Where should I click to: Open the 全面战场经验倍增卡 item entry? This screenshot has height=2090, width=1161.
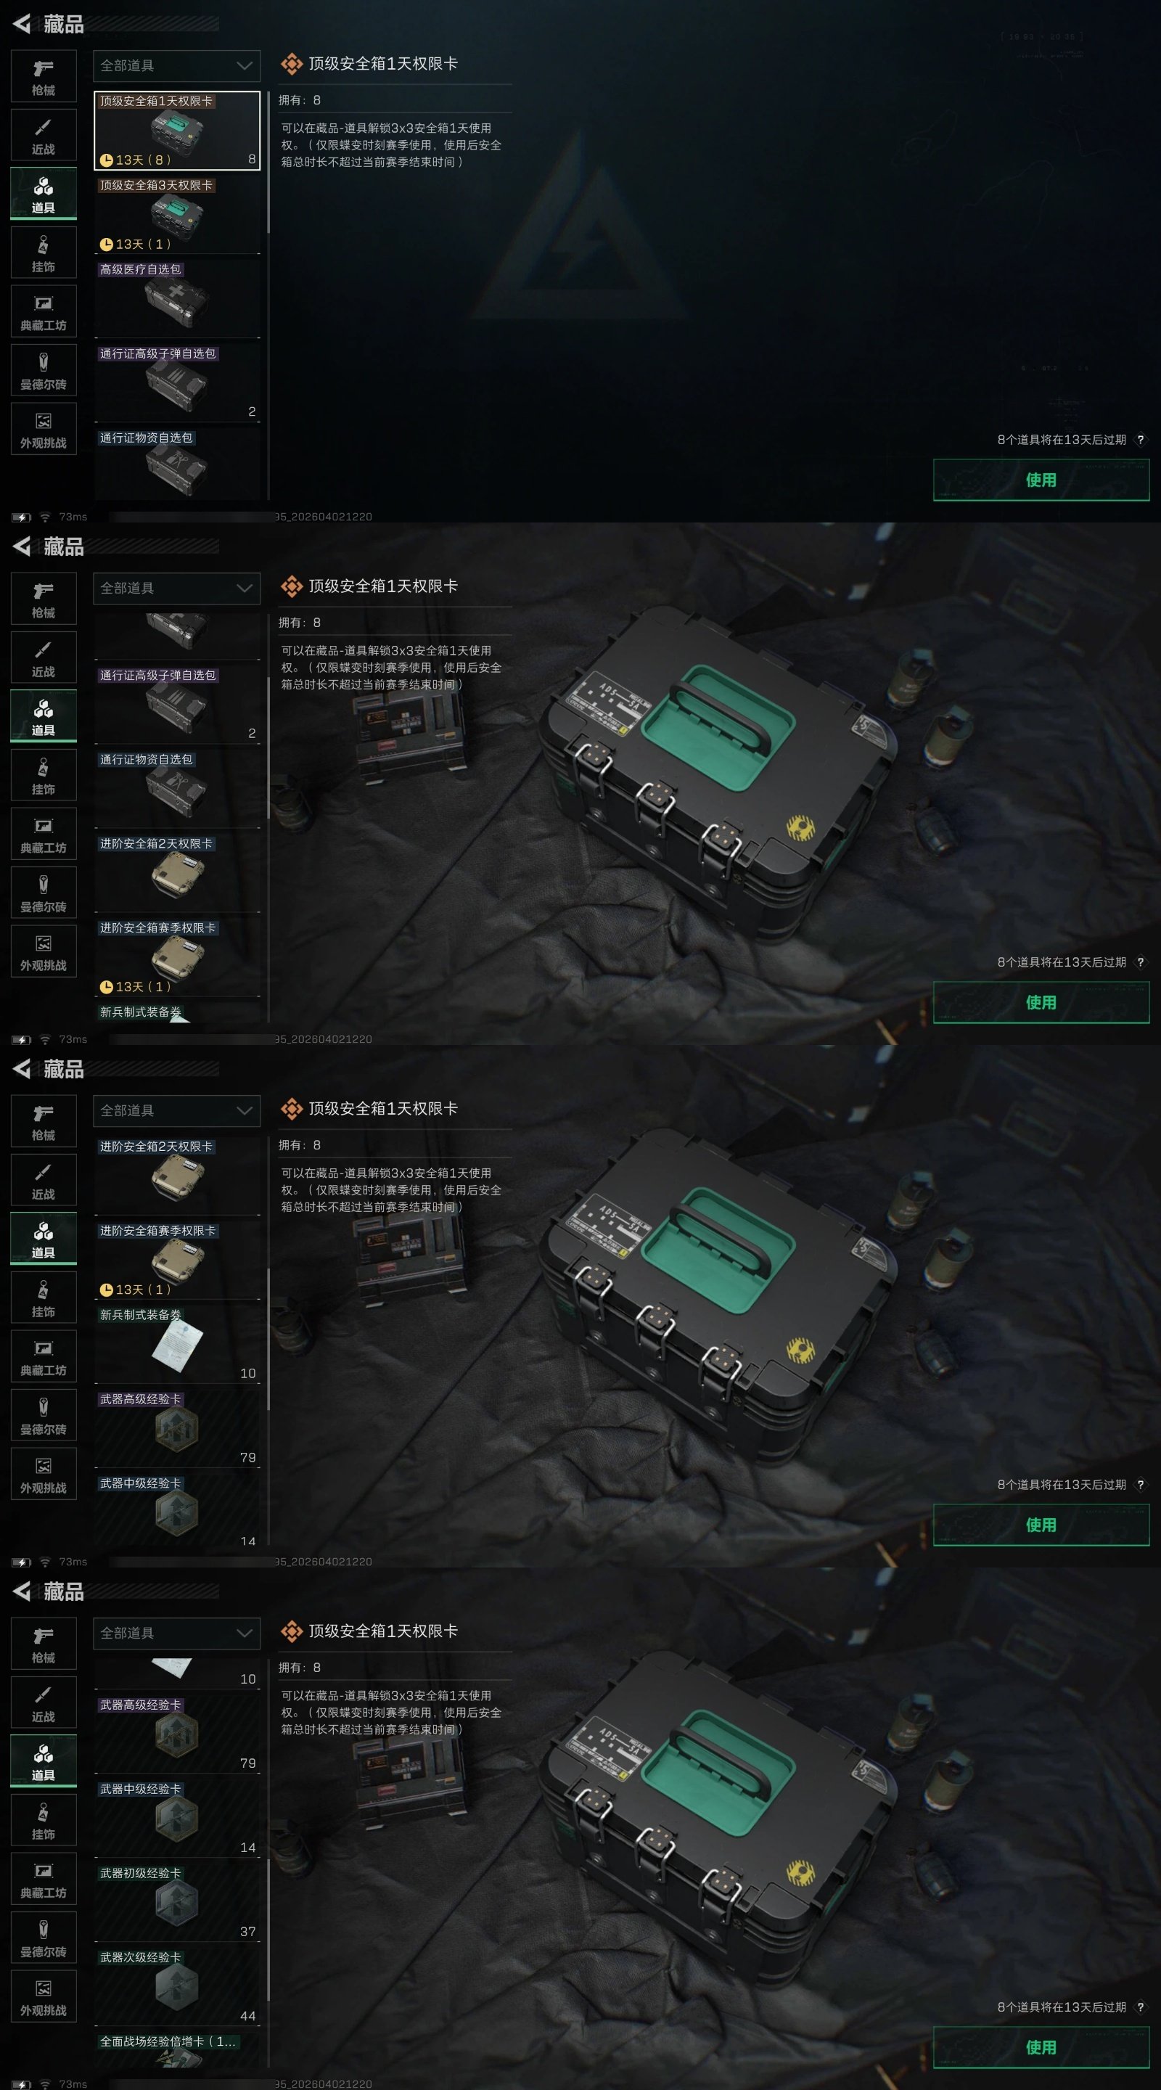(177, 2051)
